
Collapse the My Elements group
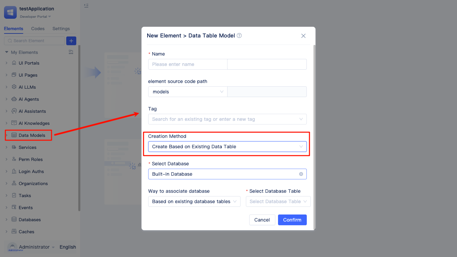(x=7, y=52)
